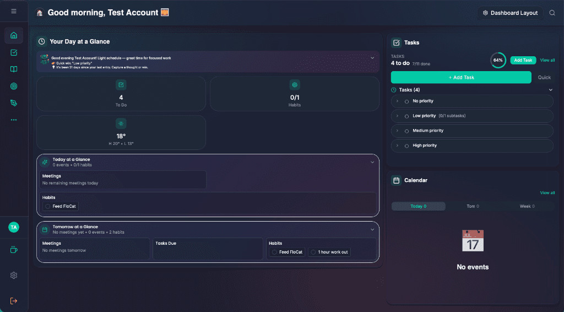
Task: Switch calendar to Today tab
Action: pyautogui.click(x=419, y=206)
